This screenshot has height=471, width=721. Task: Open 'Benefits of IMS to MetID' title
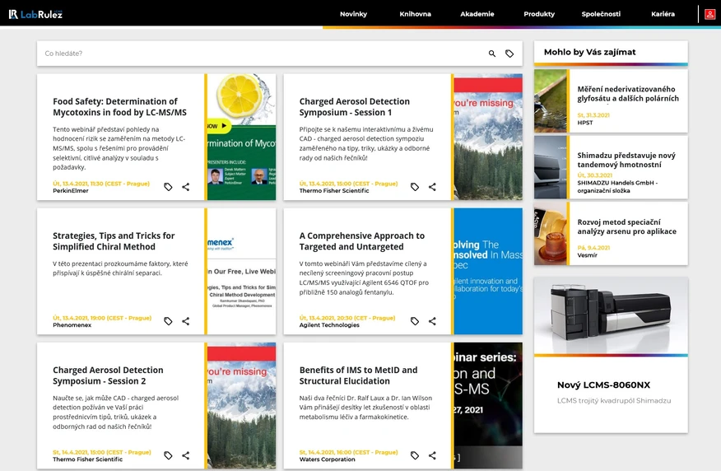pyautogui.click(x=359, y=375)
